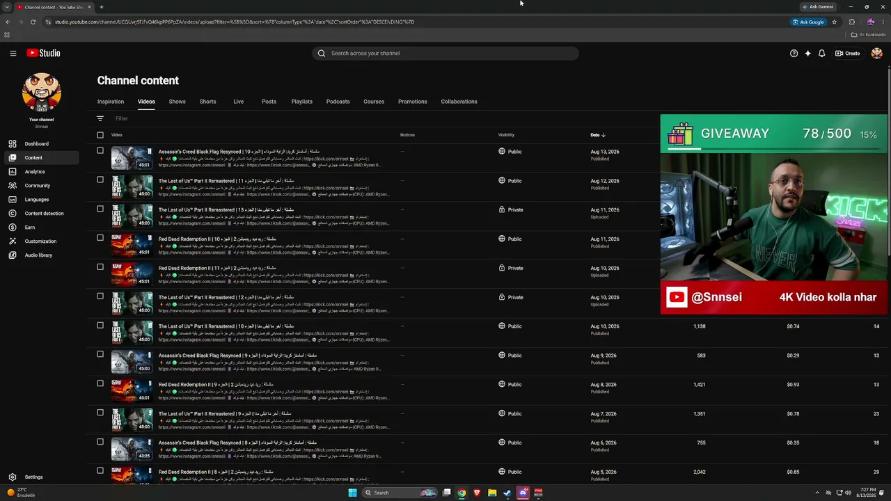Viewport: 891px width, 501px height.
Task: Open the notifications bell
Action: pyautogui.click(x=821, y=53)
